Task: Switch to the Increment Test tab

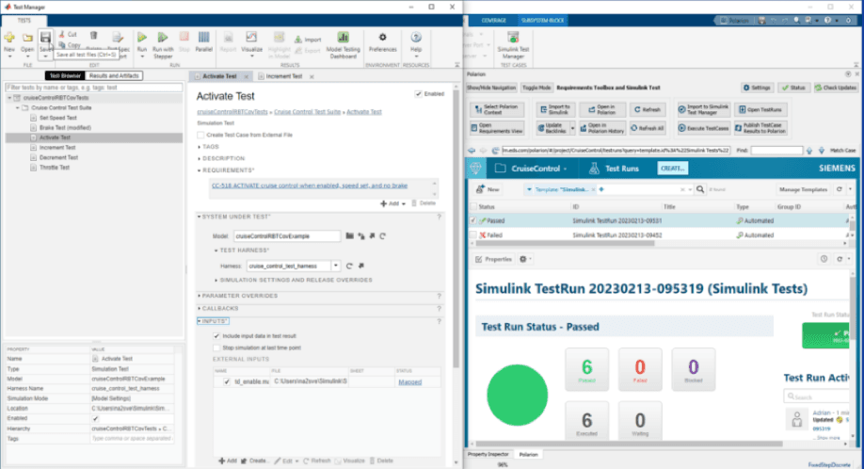Action: [283, 76]
